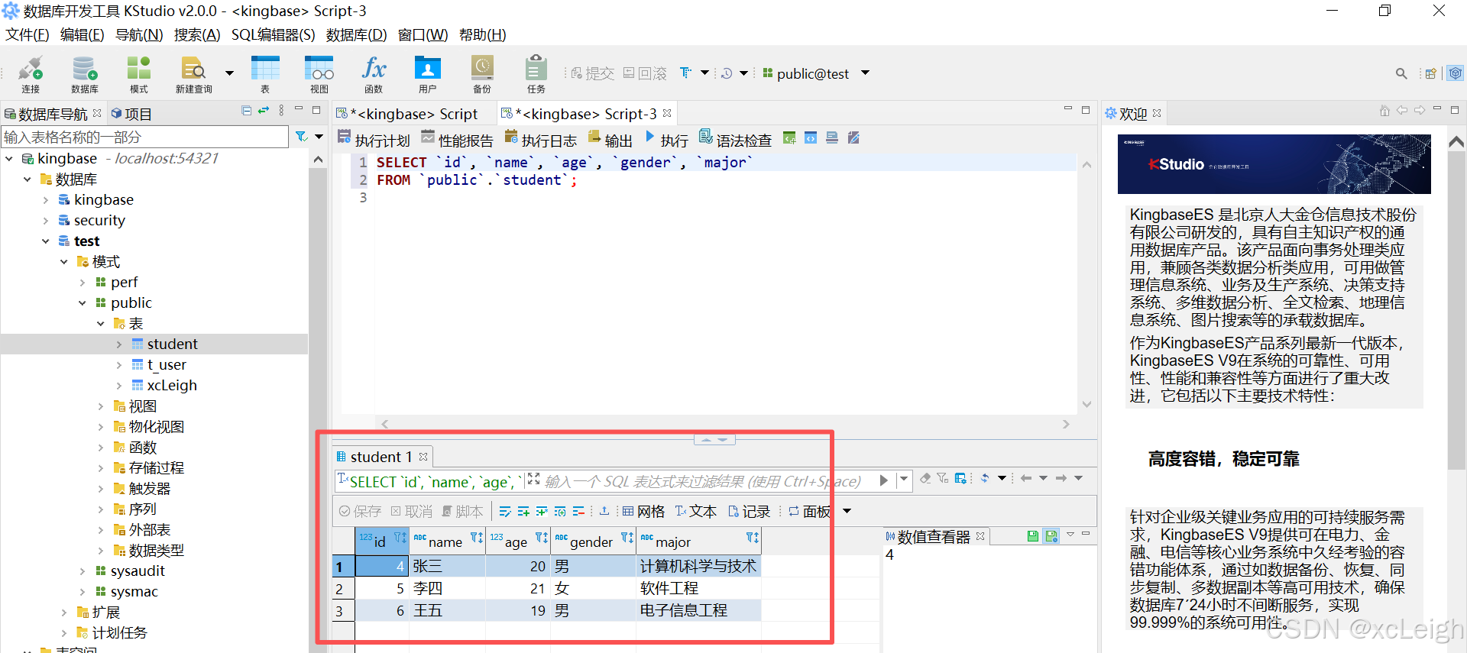1467x653 pixels.
Task: Click the sort/filter icon on the name column
Action: tap(477, 538)
